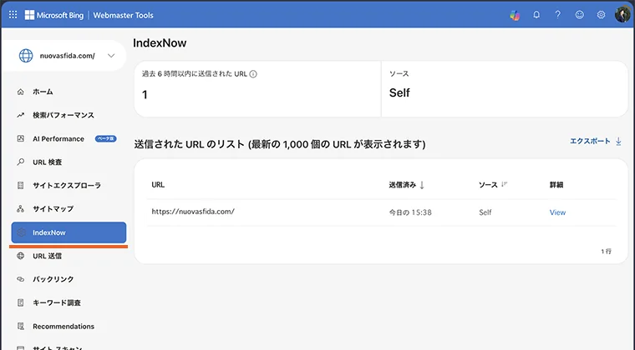Screen dimensions: 635x350
Task: Open the app launcher grid icon
Action: [13, 15]
